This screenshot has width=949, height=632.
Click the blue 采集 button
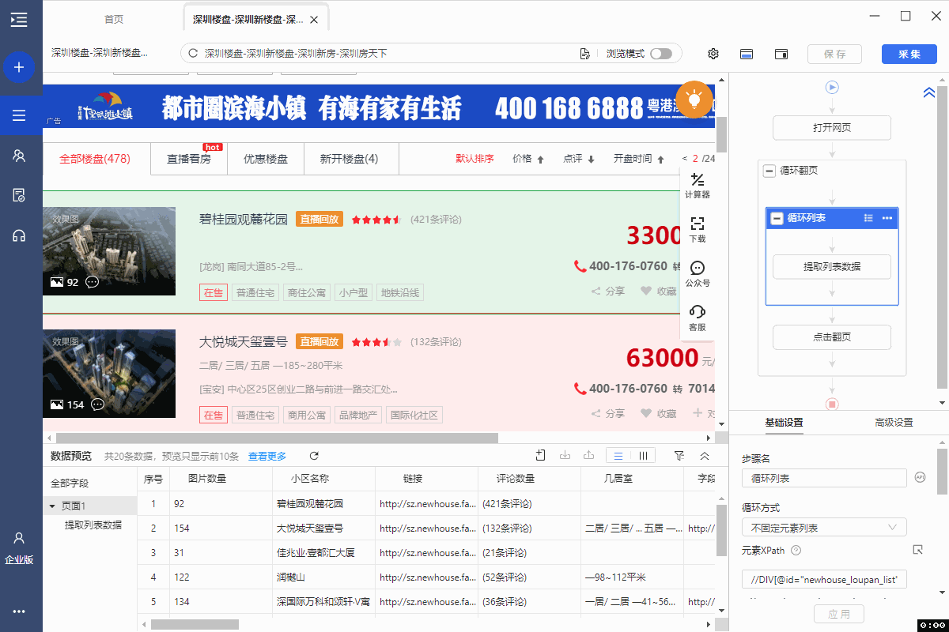(x=909, y=54)
